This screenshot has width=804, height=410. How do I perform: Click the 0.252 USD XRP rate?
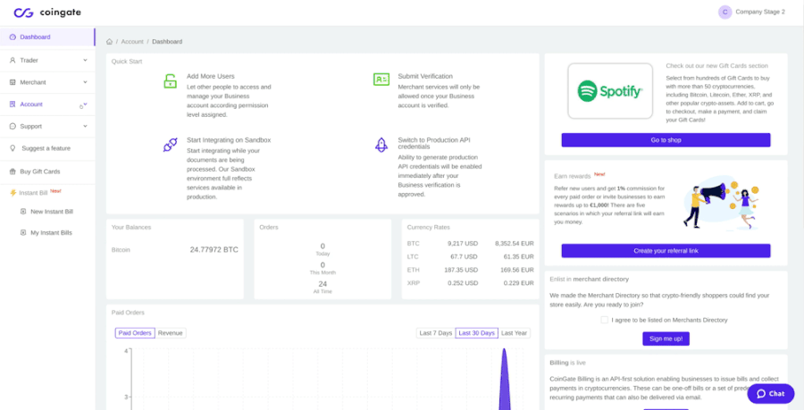click(462, 283)
